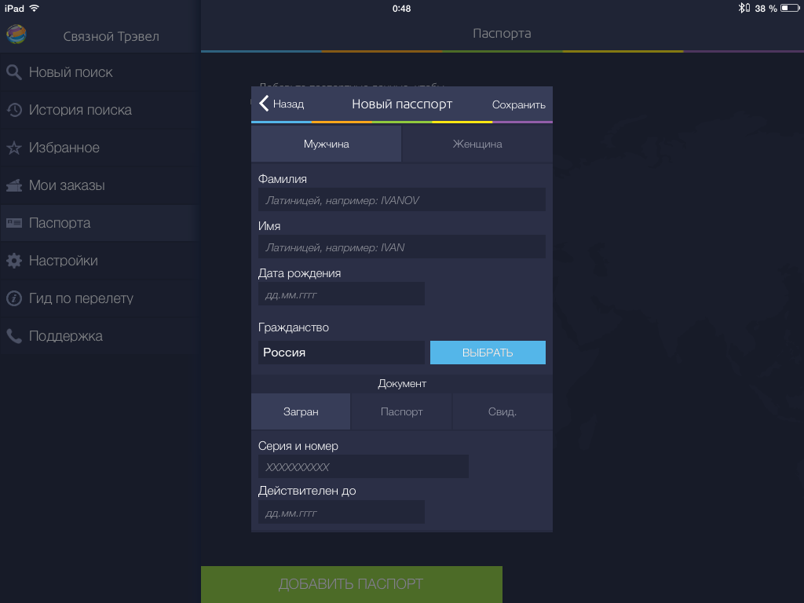
Task: Focus the Действителен до date field
Action: click(341, 512)
